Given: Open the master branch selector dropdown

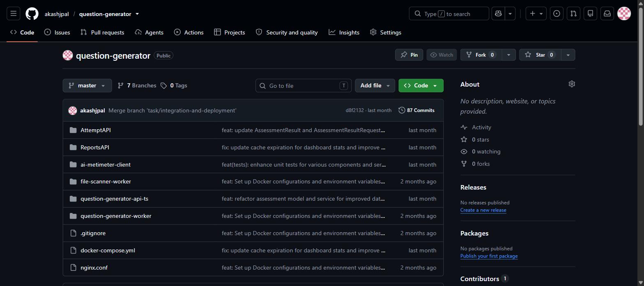Looking at the screenshot, I should tap(87, 85).
